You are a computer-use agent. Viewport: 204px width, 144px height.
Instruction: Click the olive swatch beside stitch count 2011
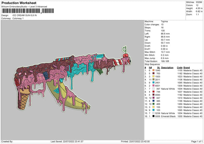(154, 79)
